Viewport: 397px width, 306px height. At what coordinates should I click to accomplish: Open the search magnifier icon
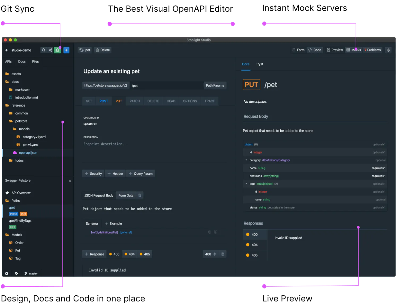(43, 50)
